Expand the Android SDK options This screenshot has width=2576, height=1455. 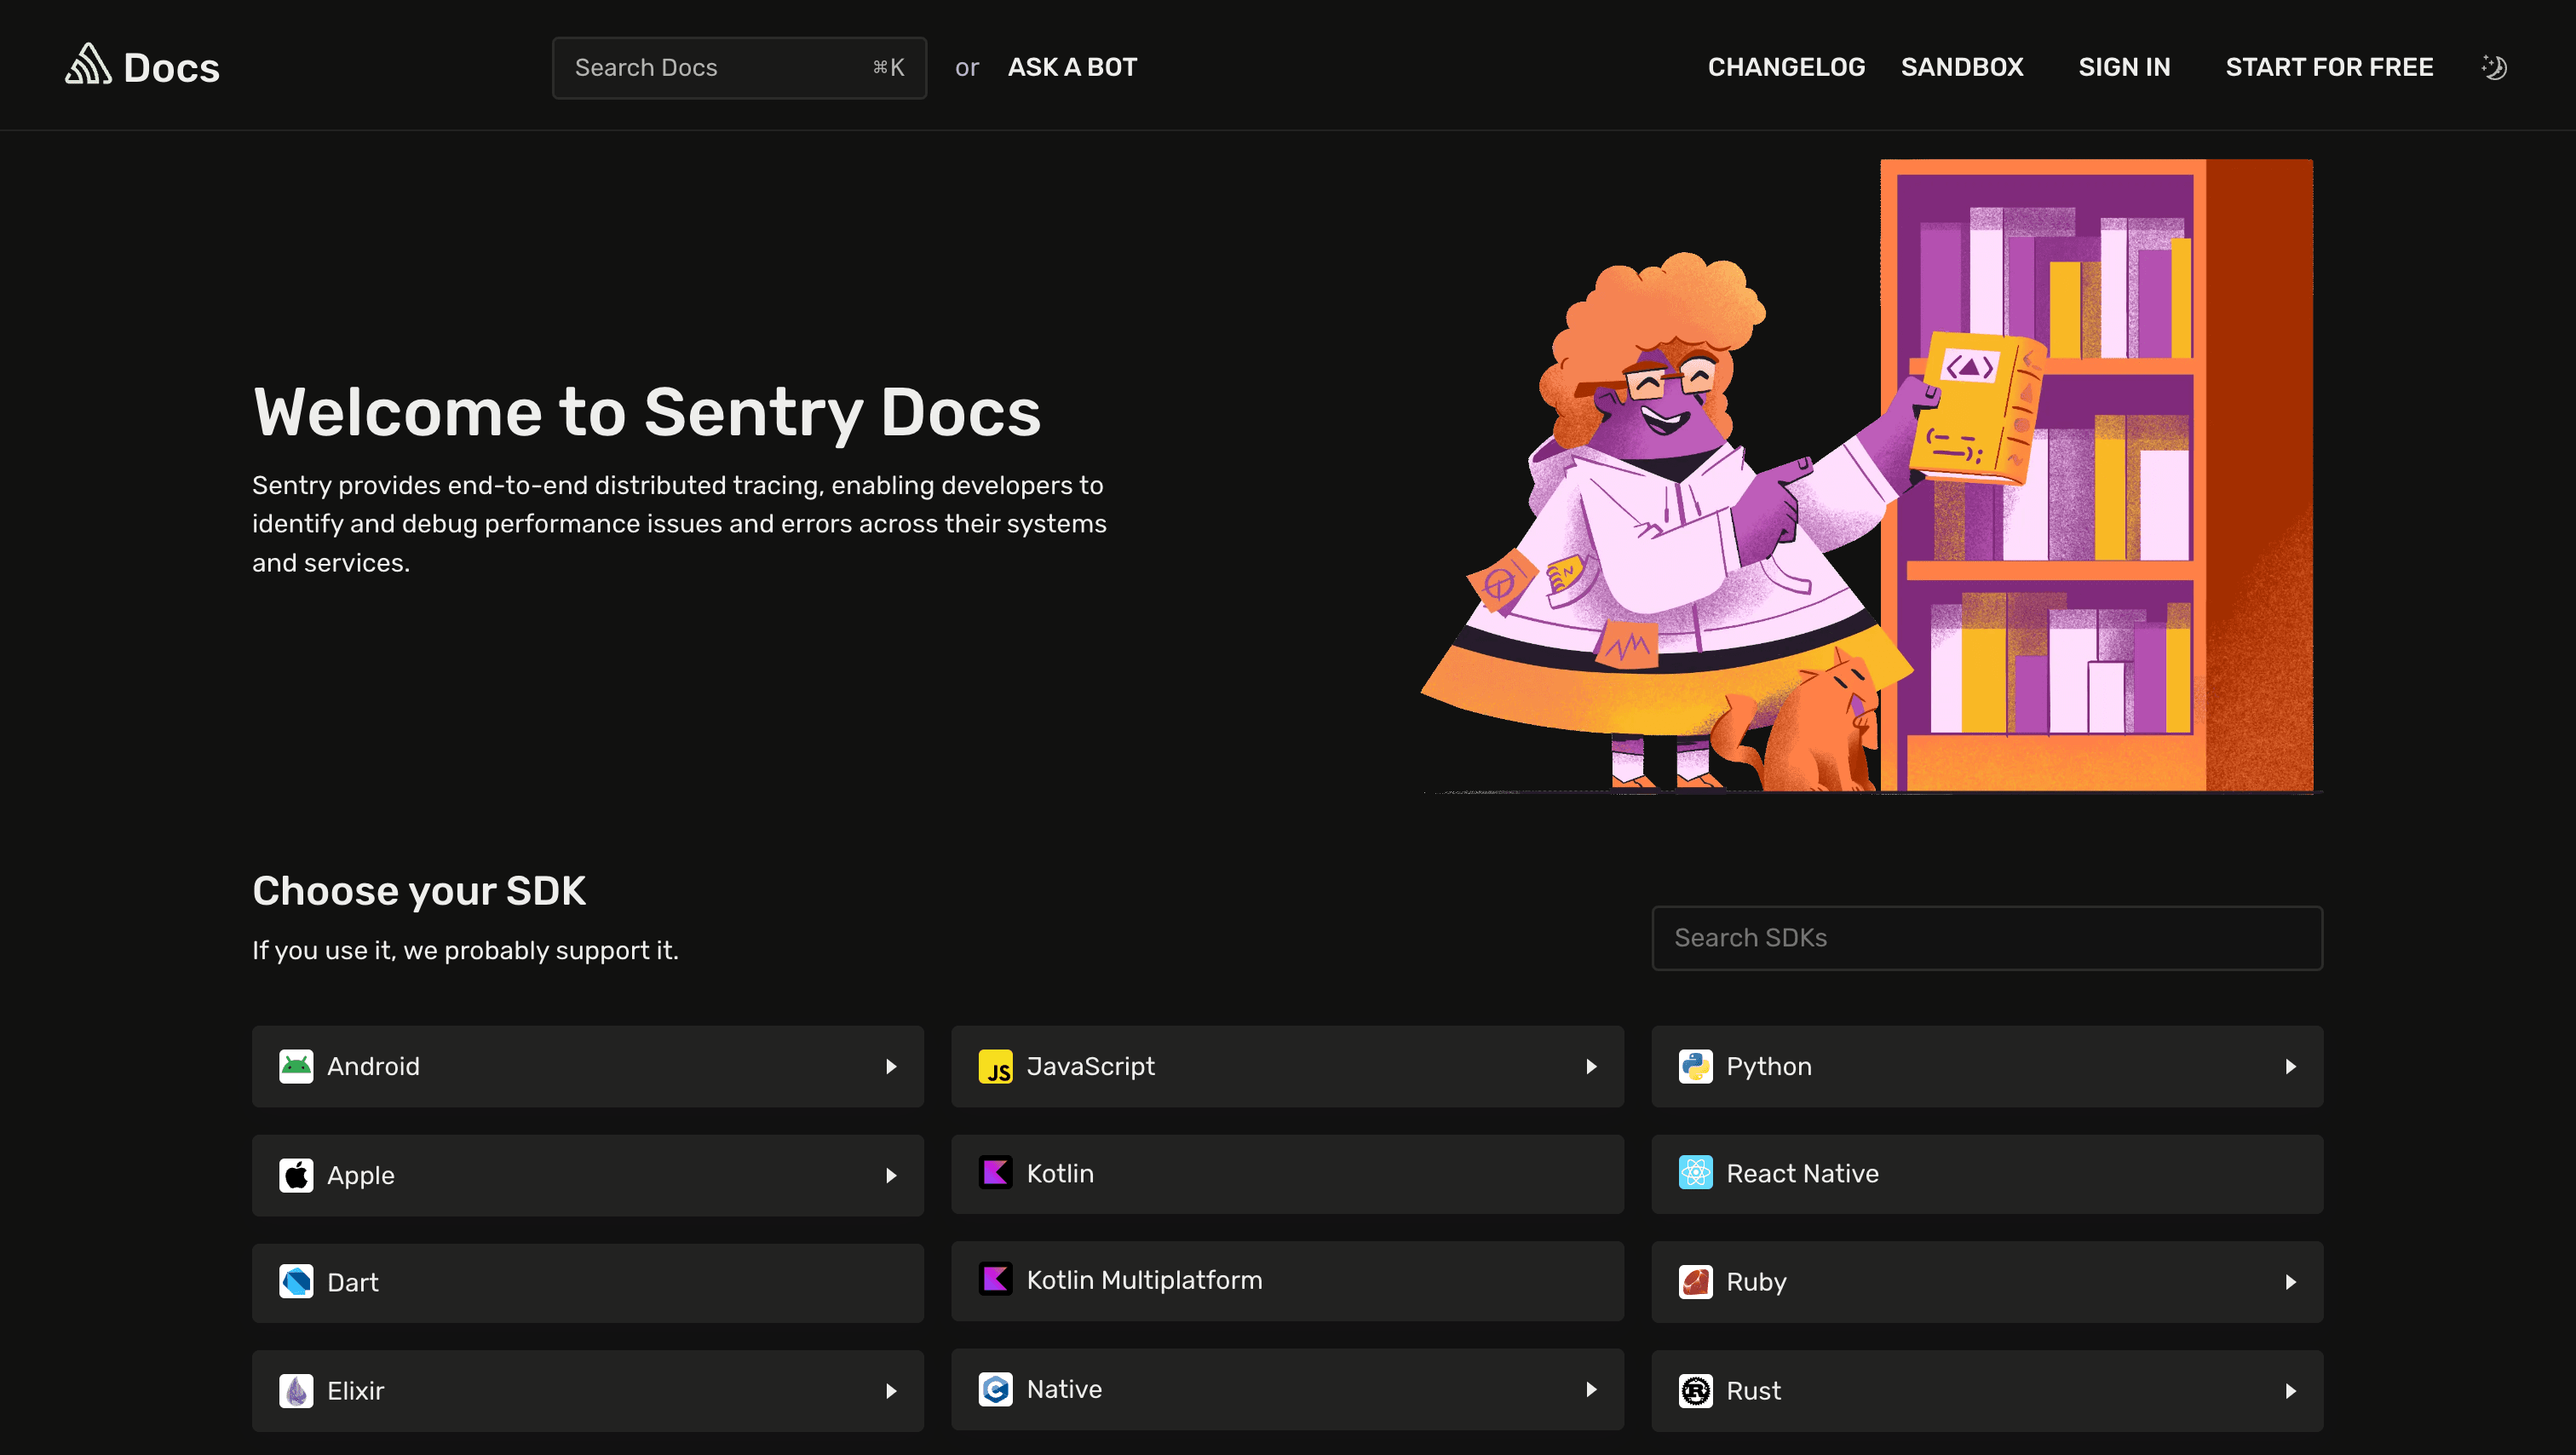click(892, 1066)
